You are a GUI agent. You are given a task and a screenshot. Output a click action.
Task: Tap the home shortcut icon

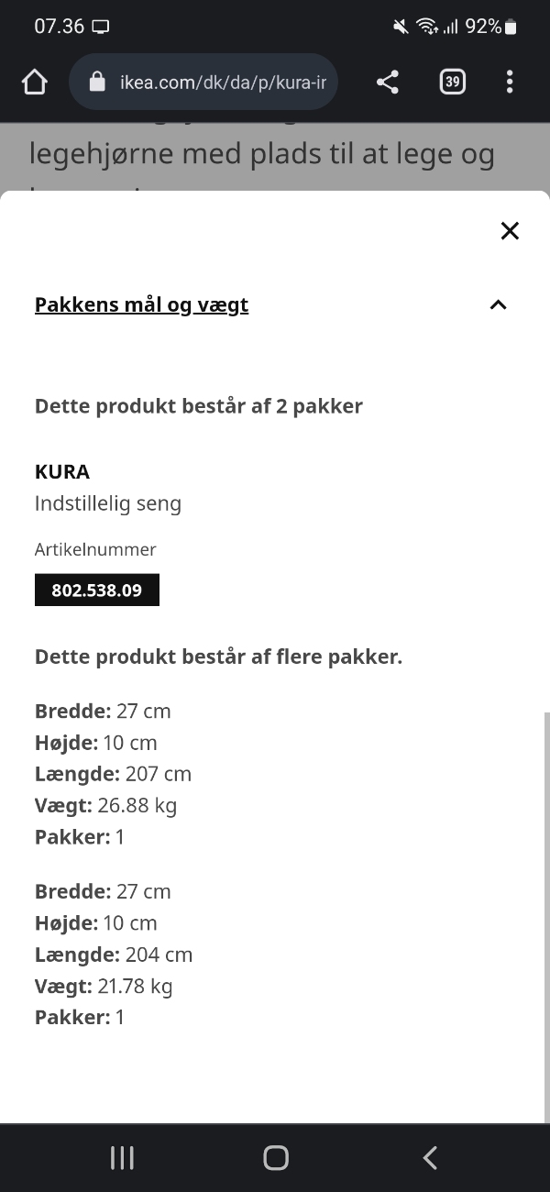[34, 82]
